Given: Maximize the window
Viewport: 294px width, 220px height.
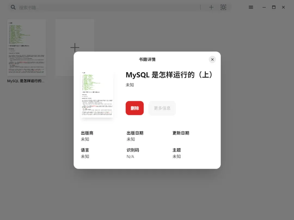Looking at the screenshot, I should click(274, 7).
